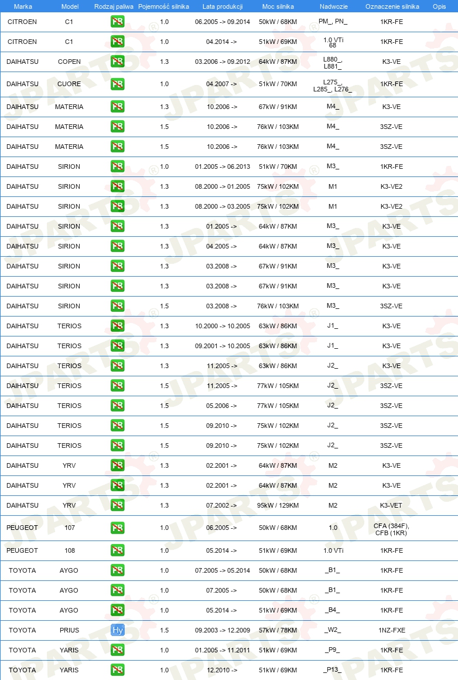This screenshot has width=458, height=680.
Task: Click petrol icon in Terios 11.2005 77kW row
Action: 117,386
